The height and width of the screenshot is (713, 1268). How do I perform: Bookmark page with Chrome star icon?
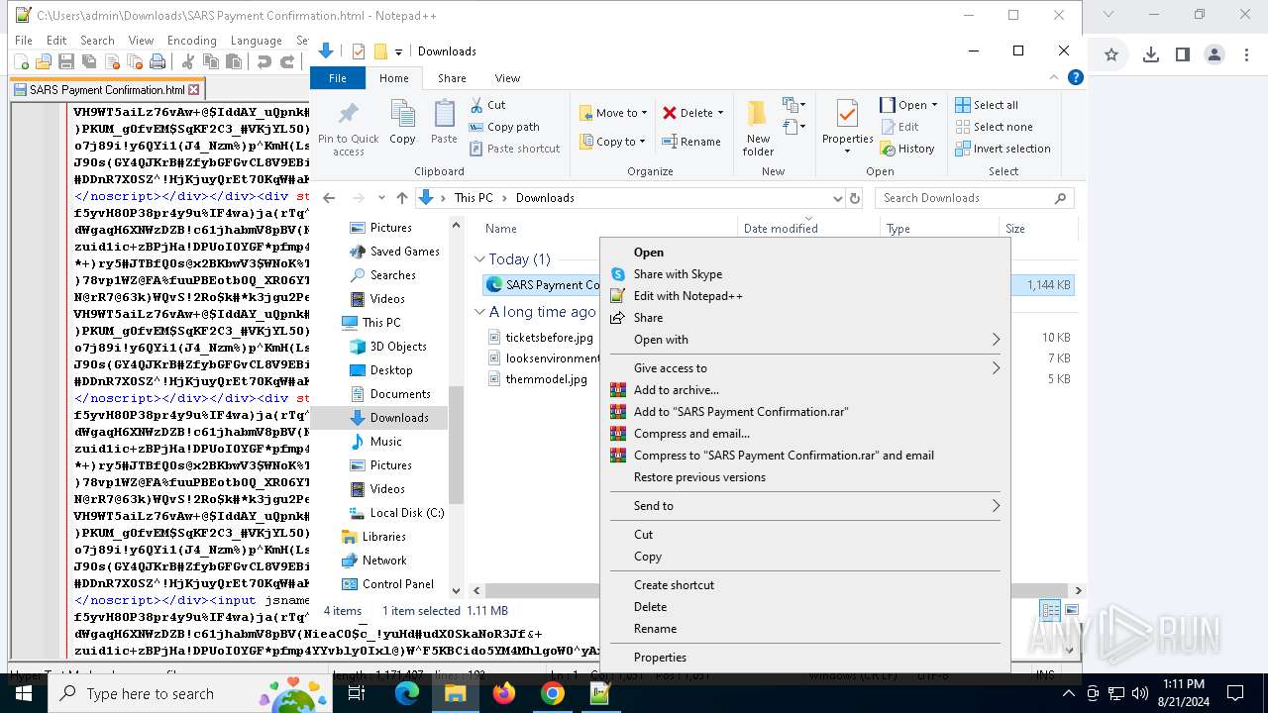(1111, 55)
